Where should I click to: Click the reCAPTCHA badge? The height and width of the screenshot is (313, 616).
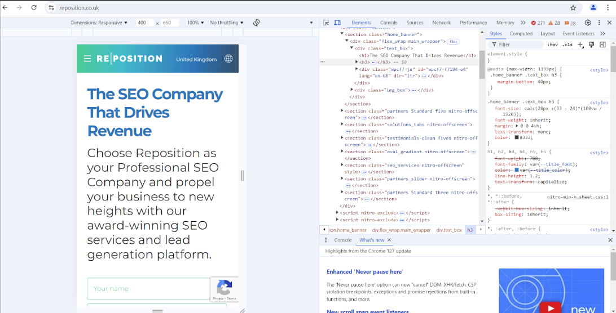224,289
